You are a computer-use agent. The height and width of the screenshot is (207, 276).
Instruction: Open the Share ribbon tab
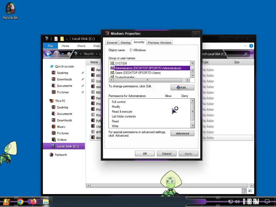(81, 46)
